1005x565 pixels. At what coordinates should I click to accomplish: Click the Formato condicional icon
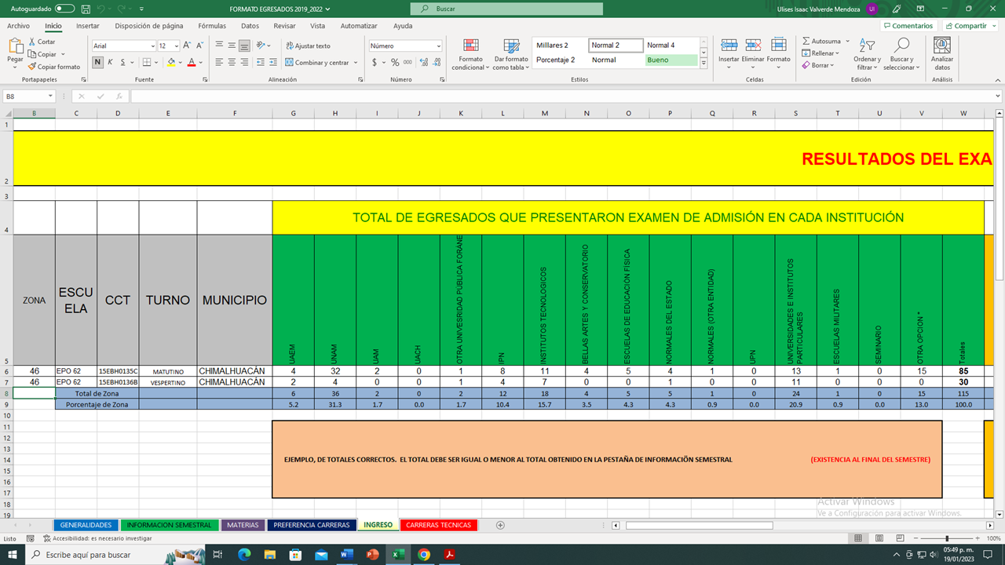pyautogui.click(x=470, y=46)
